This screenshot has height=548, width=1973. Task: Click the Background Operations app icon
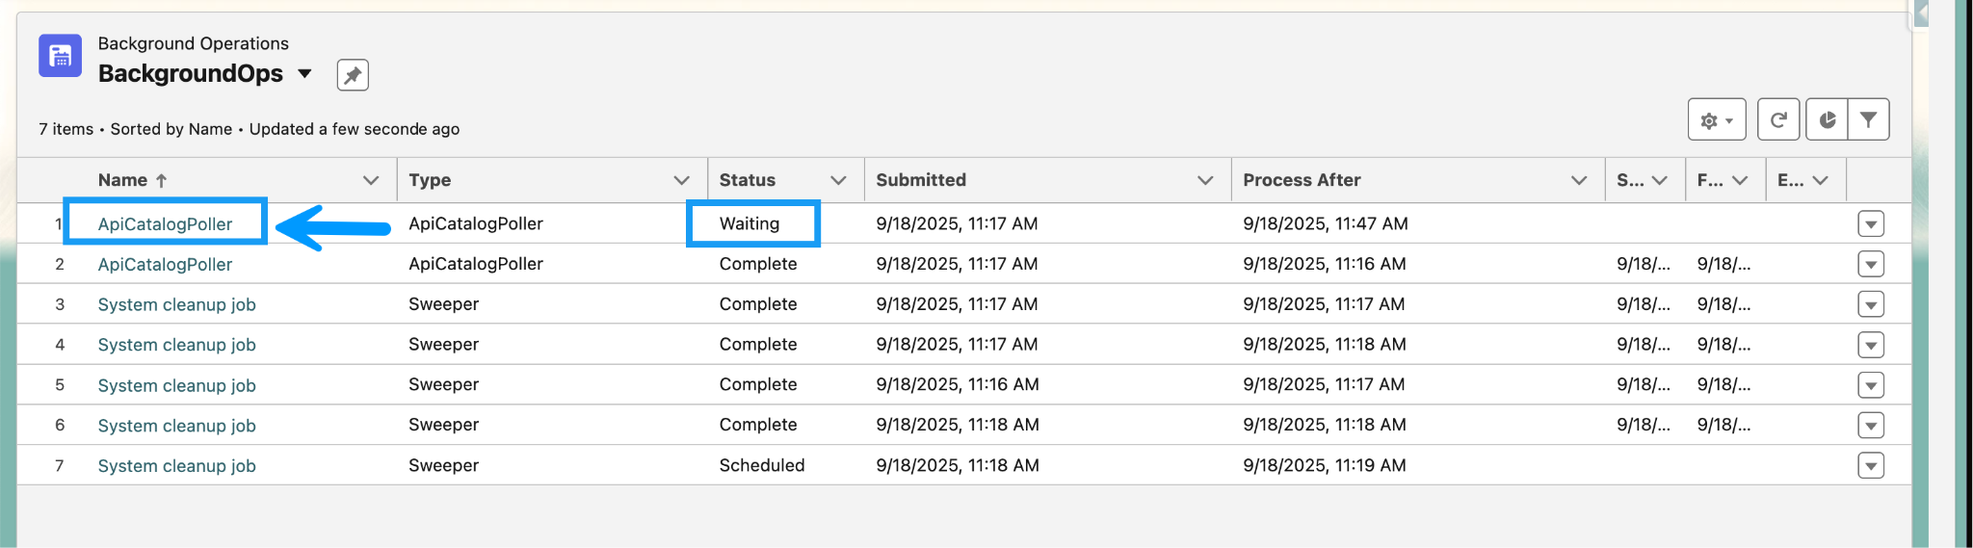click(60, 56)
